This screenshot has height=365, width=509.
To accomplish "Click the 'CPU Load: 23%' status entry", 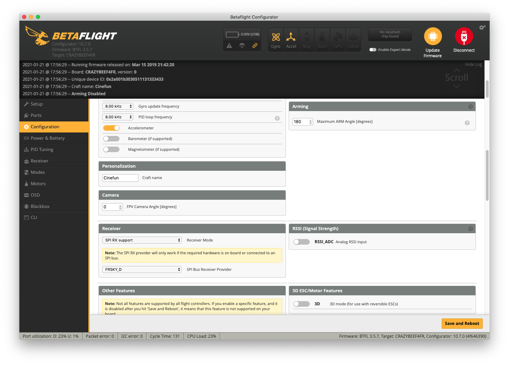I will point(202,336).
